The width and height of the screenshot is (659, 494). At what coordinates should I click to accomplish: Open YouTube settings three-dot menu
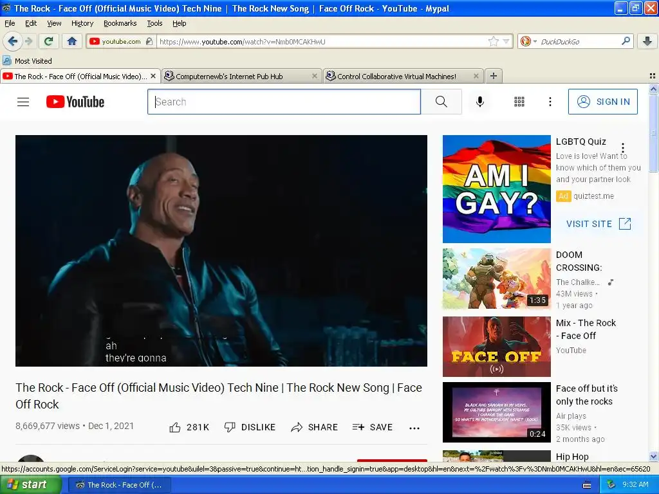550,102
